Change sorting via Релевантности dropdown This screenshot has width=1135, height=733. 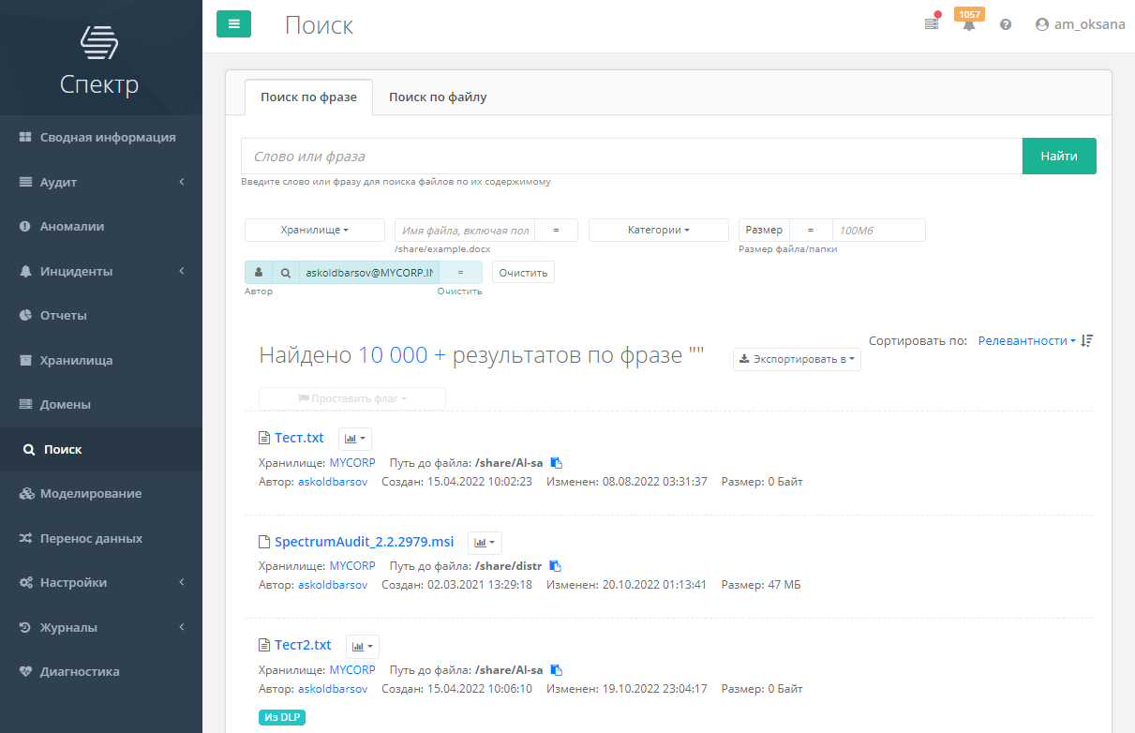(x=1026, y=341)
